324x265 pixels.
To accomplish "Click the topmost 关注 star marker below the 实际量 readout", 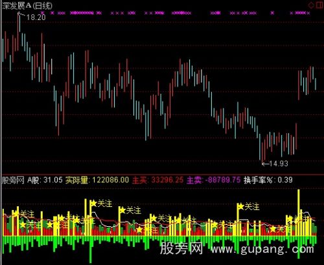I will click(x=101, y=204).
